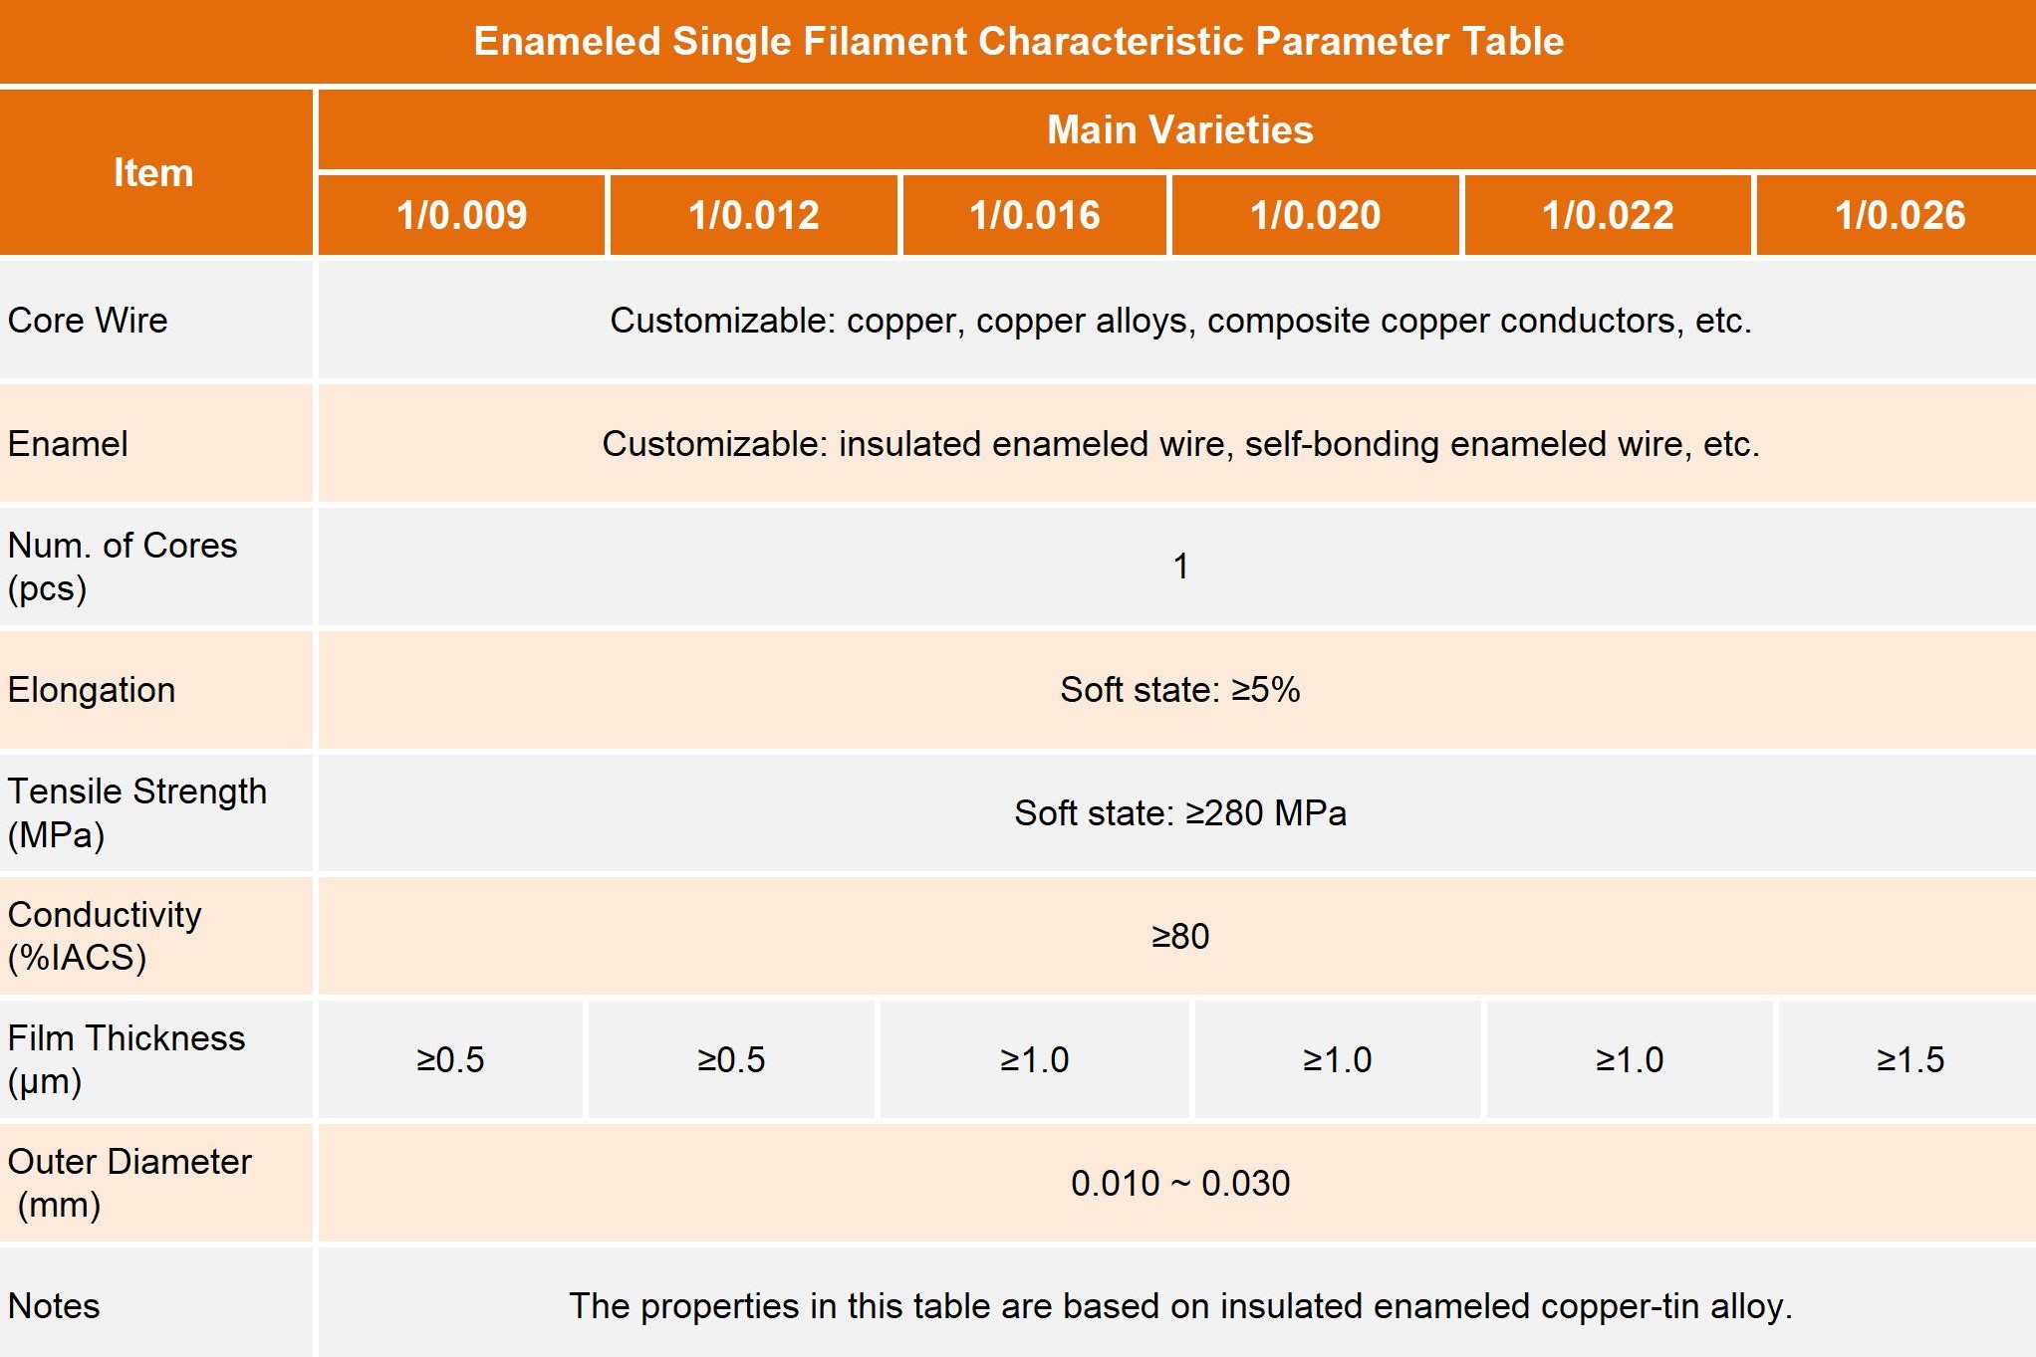Viewport: 2036px width, 1357px height.
Task: Click the 1/0.012 variety header
Action: point(754,216)
